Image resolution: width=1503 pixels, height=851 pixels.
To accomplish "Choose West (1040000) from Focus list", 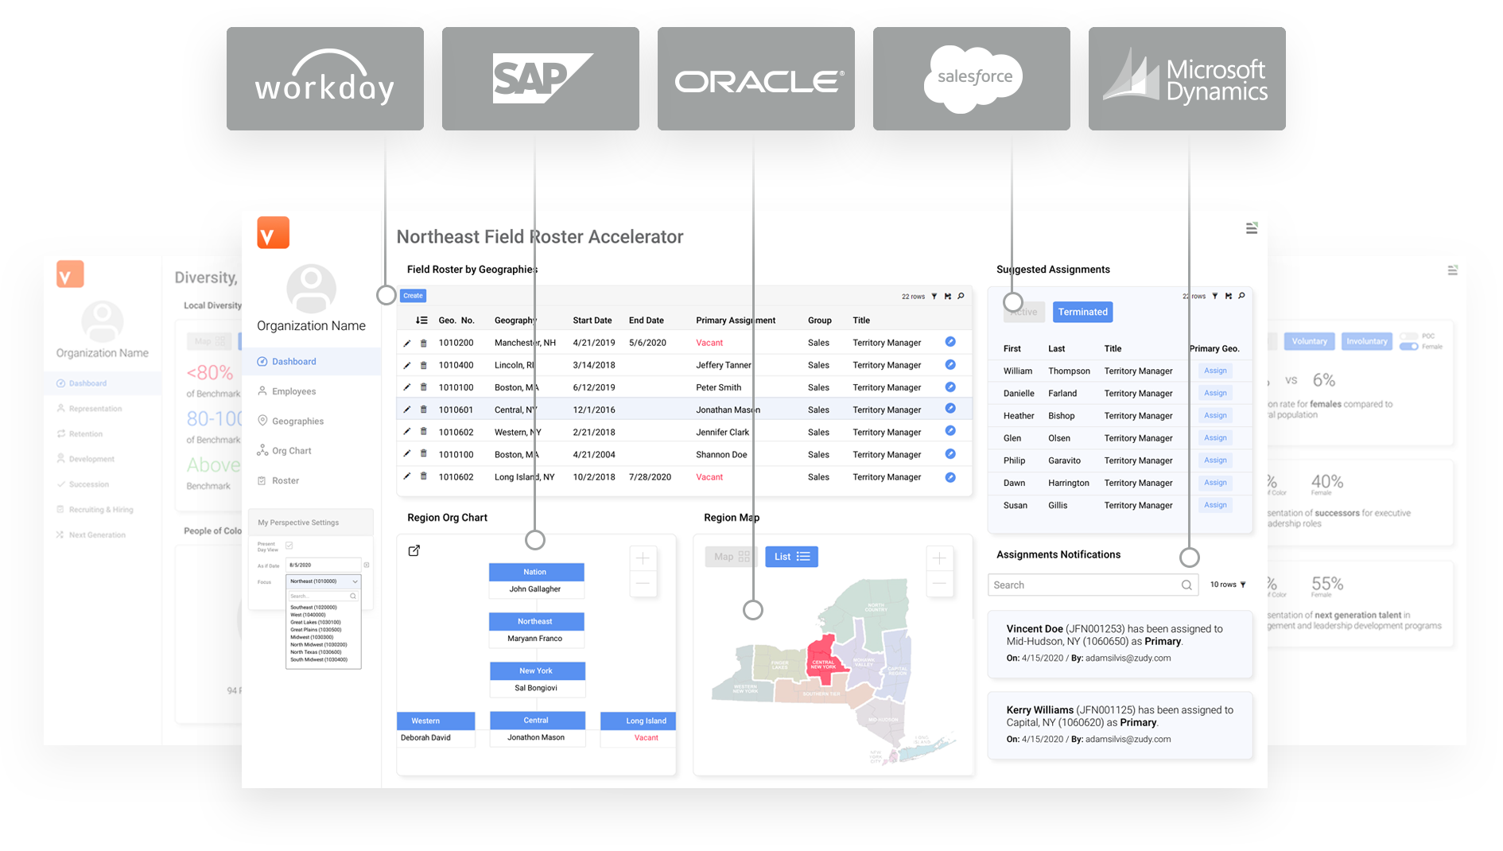I will pos(308,615).
